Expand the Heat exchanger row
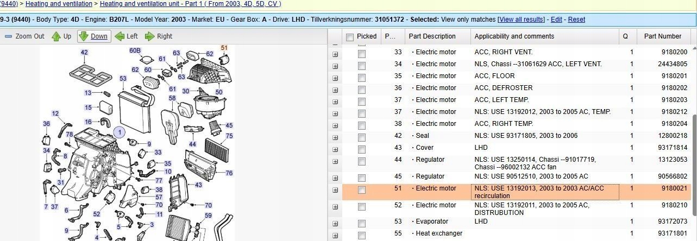The image size is (697, 241). tap(335, 234)
